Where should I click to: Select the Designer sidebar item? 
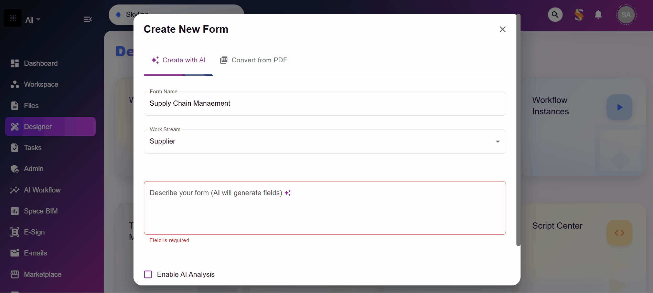tap(50, 127)
